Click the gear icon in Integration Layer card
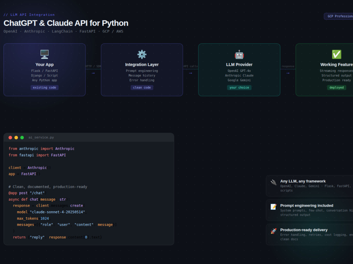 coord(142,54)
